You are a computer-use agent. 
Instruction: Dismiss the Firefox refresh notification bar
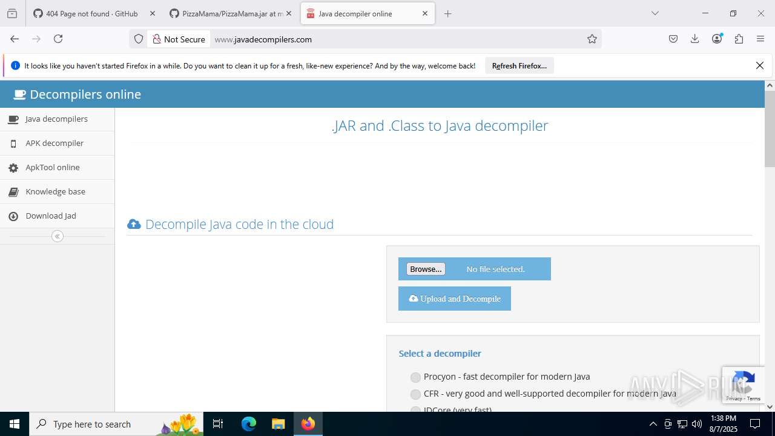760,65
